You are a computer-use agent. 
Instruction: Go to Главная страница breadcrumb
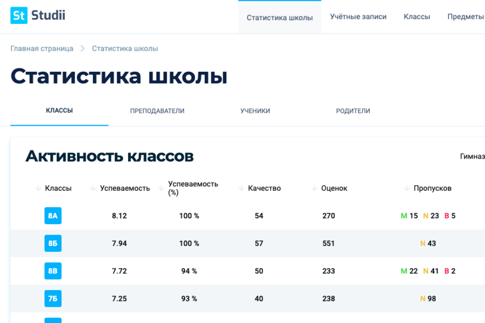[x=42, y=48]
